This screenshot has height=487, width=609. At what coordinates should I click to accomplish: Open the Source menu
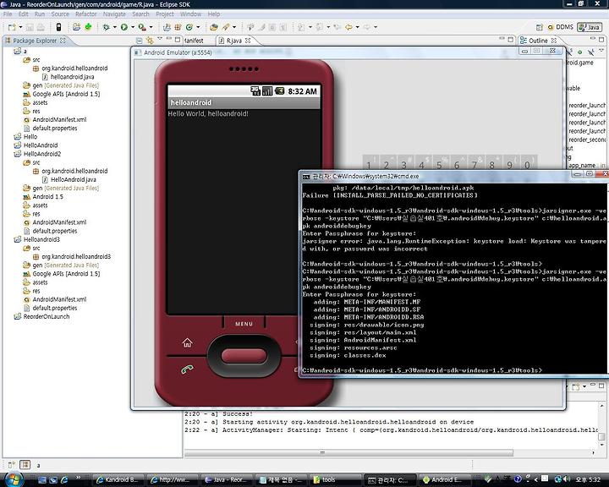[x=60, y=14]
